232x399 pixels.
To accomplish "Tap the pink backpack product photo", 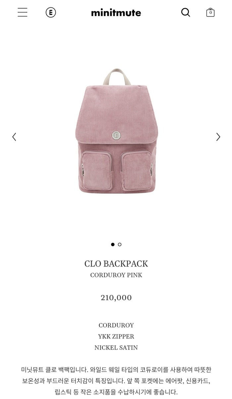I will (116, 131).
